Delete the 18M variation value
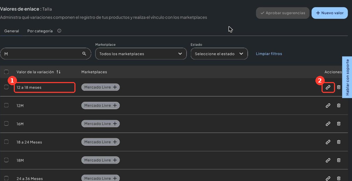 (x=338, y=160)
